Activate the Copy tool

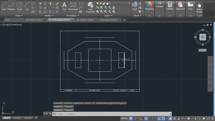pyautogui.click(x=40, y=8)
